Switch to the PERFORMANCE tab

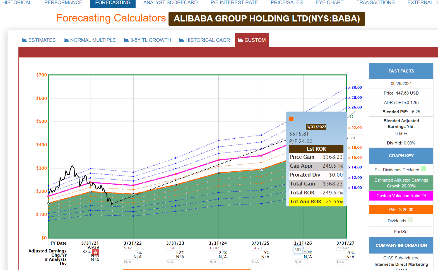63,3
